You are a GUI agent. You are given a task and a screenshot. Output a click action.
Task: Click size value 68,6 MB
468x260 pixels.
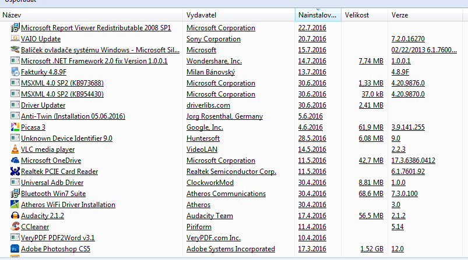pos(371,193)
